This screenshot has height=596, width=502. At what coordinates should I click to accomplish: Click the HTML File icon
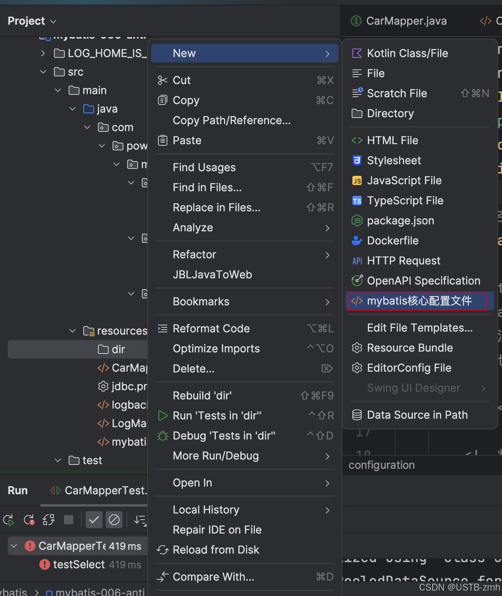click(357, 140)
